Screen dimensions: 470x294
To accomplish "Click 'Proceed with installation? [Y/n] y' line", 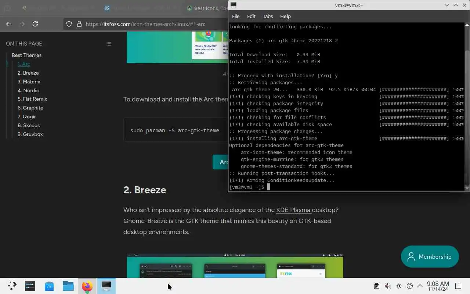I will [x=283, y=76].
